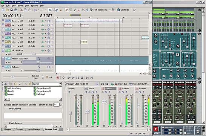
Task: Open the View menu
Action: [14, 6]
